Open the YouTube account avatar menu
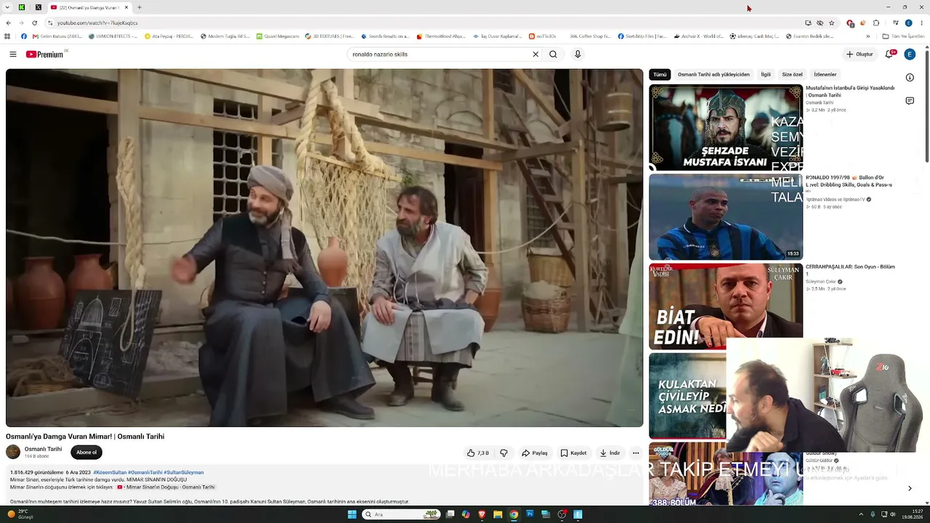The height and width of the screenshot is (523, 930). 910,54
